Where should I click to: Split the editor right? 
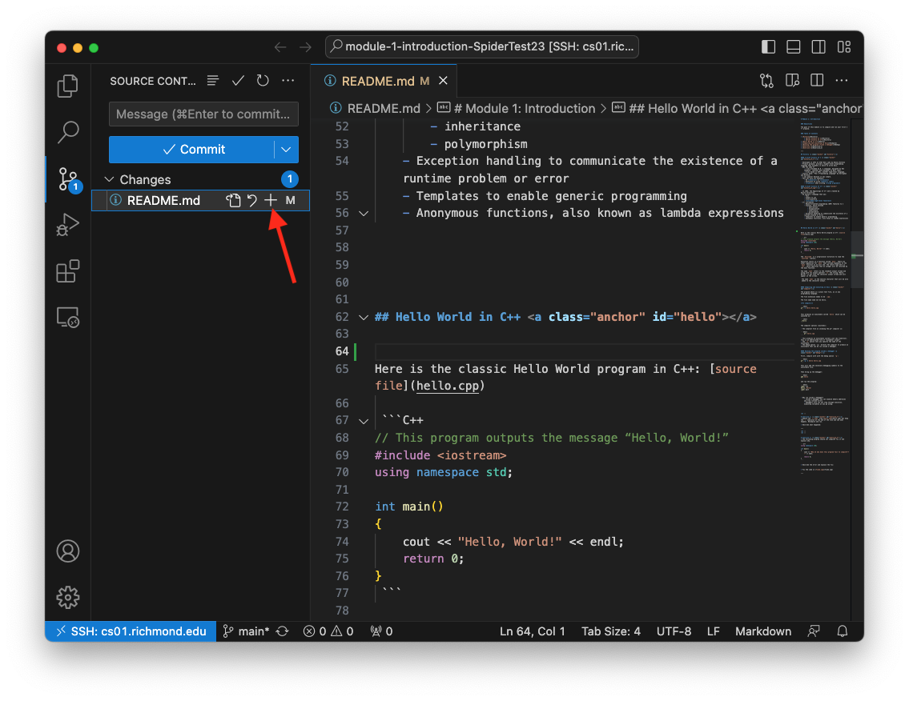(x=817, y=81)
